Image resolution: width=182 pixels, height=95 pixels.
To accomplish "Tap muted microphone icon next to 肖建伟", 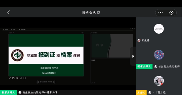I will click(x=139, y=41).
